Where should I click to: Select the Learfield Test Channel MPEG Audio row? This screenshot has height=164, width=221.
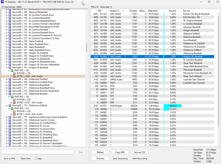tap(152, 80)
